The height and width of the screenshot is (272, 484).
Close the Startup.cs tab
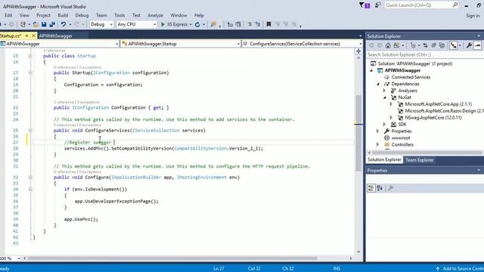[x=33, y=36]
